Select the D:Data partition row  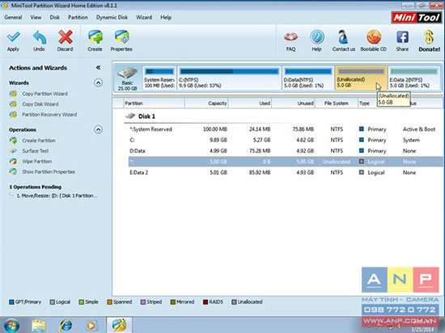(286, 151)
